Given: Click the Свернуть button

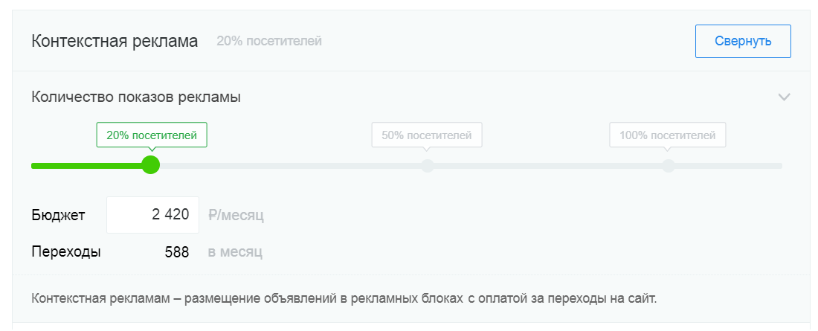Looking at the screenshot, I should coord(742,42).
